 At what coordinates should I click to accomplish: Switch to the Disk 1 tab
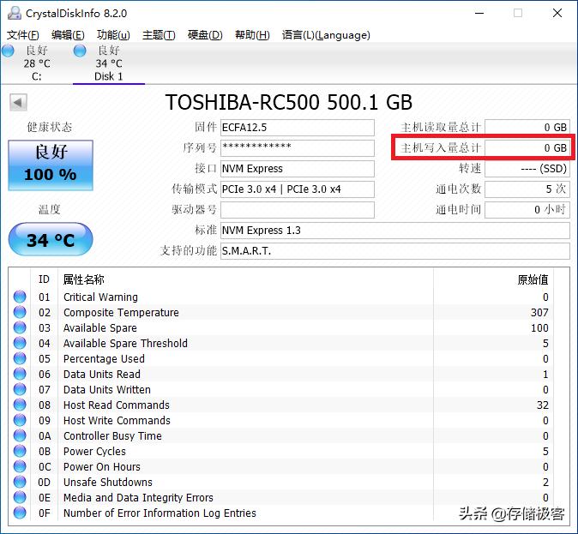pyautogui.click(x=108, y=63)
